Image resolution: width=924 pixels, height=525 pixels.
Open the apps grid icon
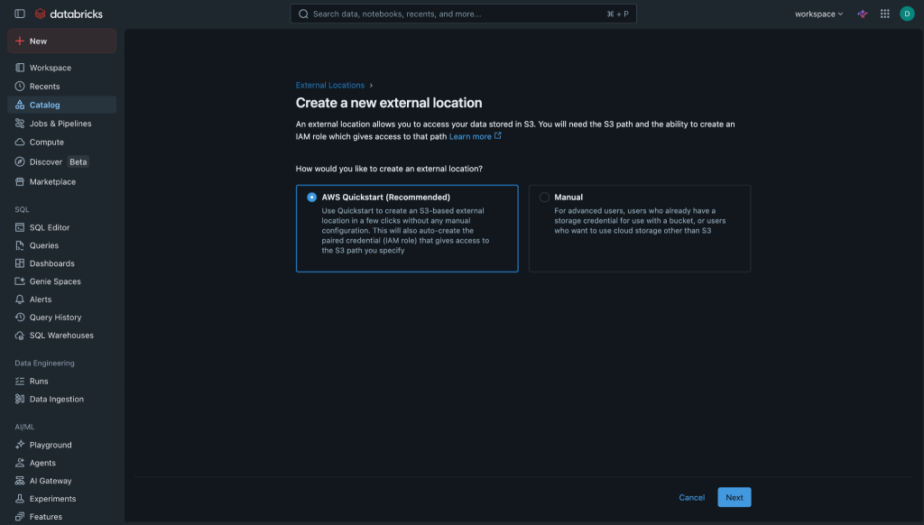(884, 14)
